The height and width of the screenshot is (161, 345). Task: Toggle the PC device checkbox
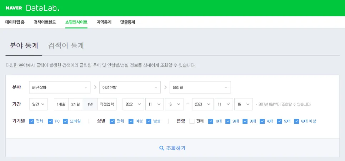[x=50, y=121]
